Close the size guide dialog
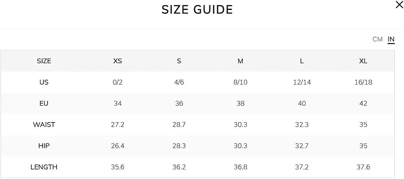This screenshot has height=179, width=404. (399, 5)
